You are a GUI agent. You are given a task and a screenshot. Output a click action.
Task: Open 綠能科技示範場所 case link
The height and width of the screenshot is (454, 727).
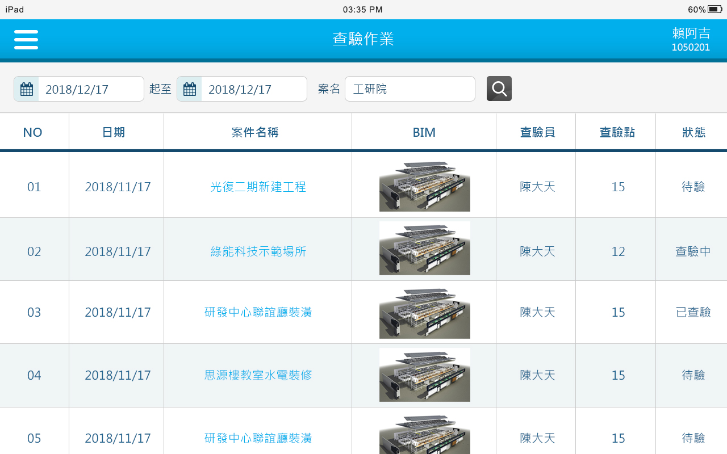[258, 251]
